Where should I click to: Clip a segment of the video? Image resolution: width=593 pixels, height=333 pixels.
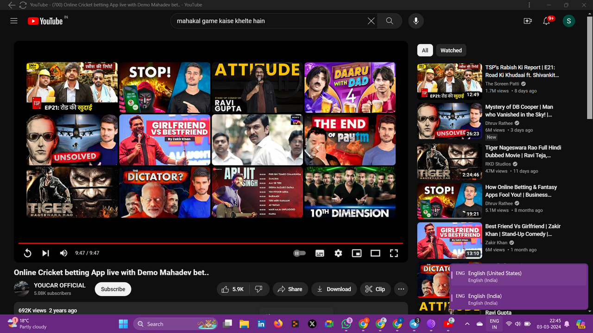[x=375, y=289]
